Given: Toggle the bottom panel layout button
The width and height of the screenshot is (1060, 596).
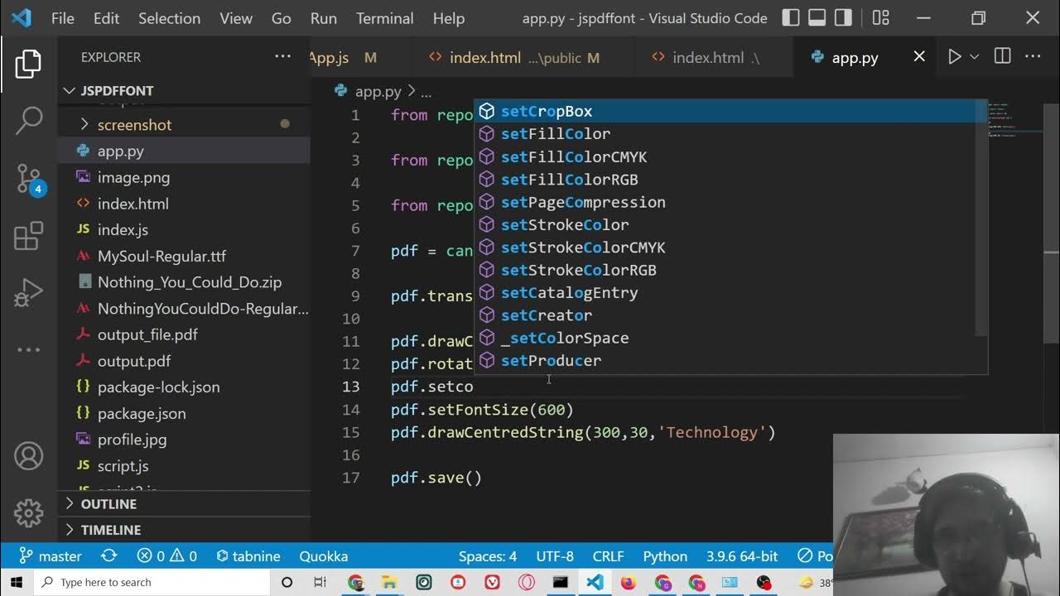Looking at the screenshot, I should (817, 17).
